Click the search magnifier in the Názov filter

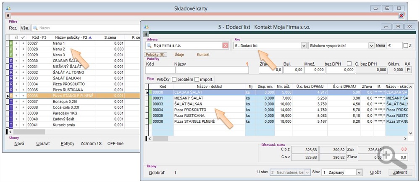tap(35, 28)
